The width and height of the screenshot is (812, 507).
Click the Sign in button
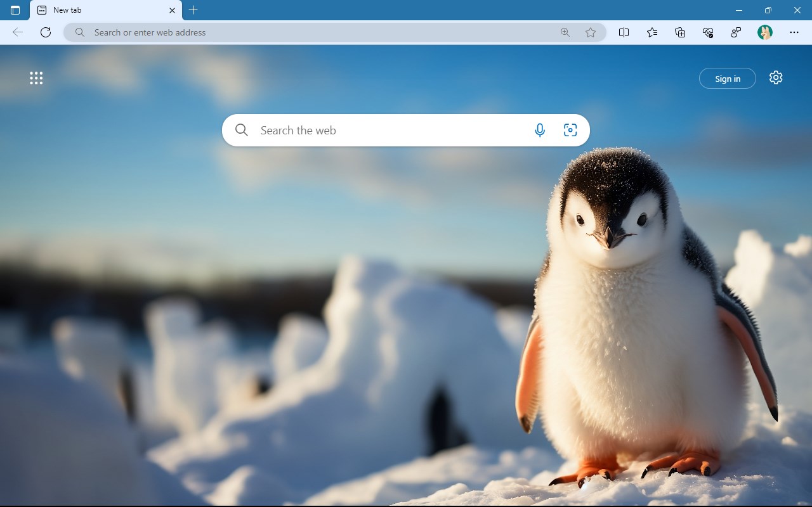(x=728, y=79)
